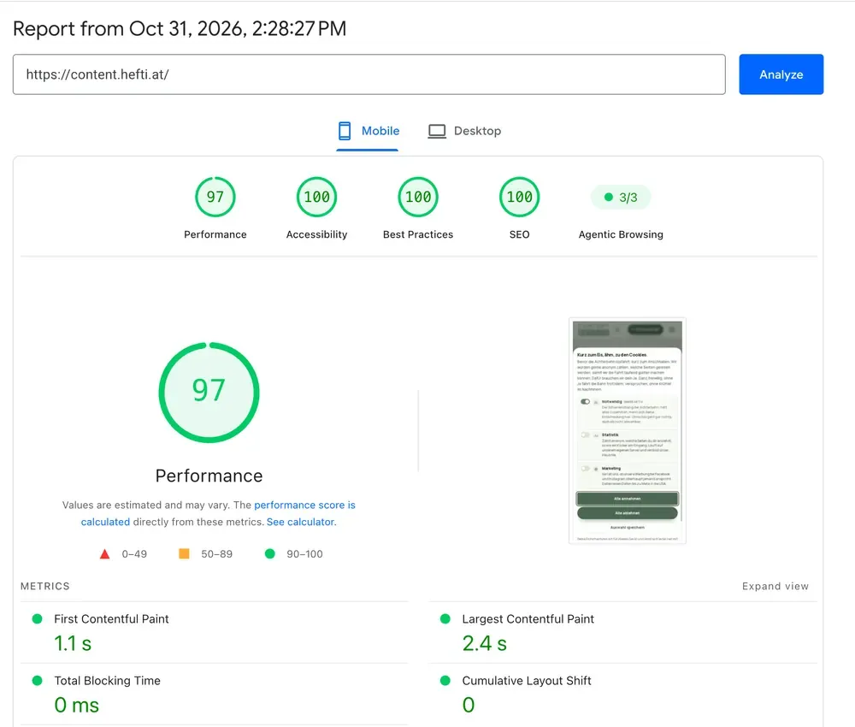Click the Best Practices category label
855x727 pixels.
point(418,234)
